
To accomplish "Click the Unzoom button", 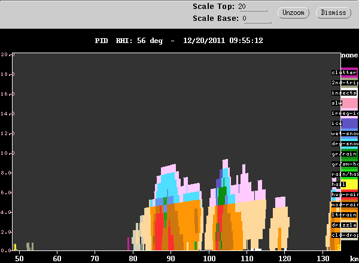I will (x=293, y=13).
